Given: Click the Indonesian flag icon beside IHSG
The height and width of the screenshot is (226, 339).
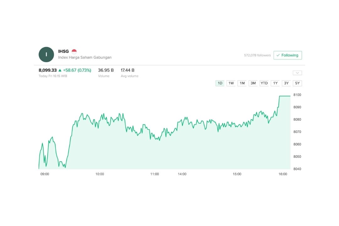Looking at the screenshot, I should 74,51.
